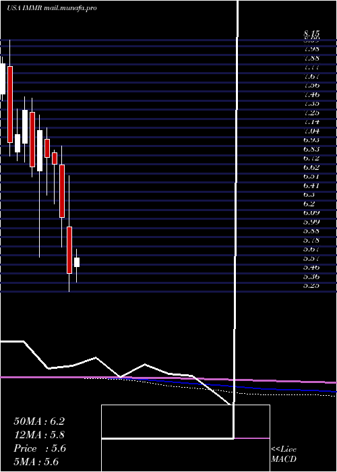Select the 5.78 price axis label
The width and height of the screenshot is (337, 472).
click(311, 240)
